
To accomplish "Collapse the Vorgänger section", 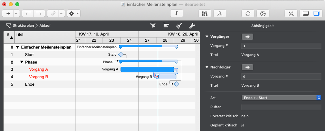I will 207,36.
